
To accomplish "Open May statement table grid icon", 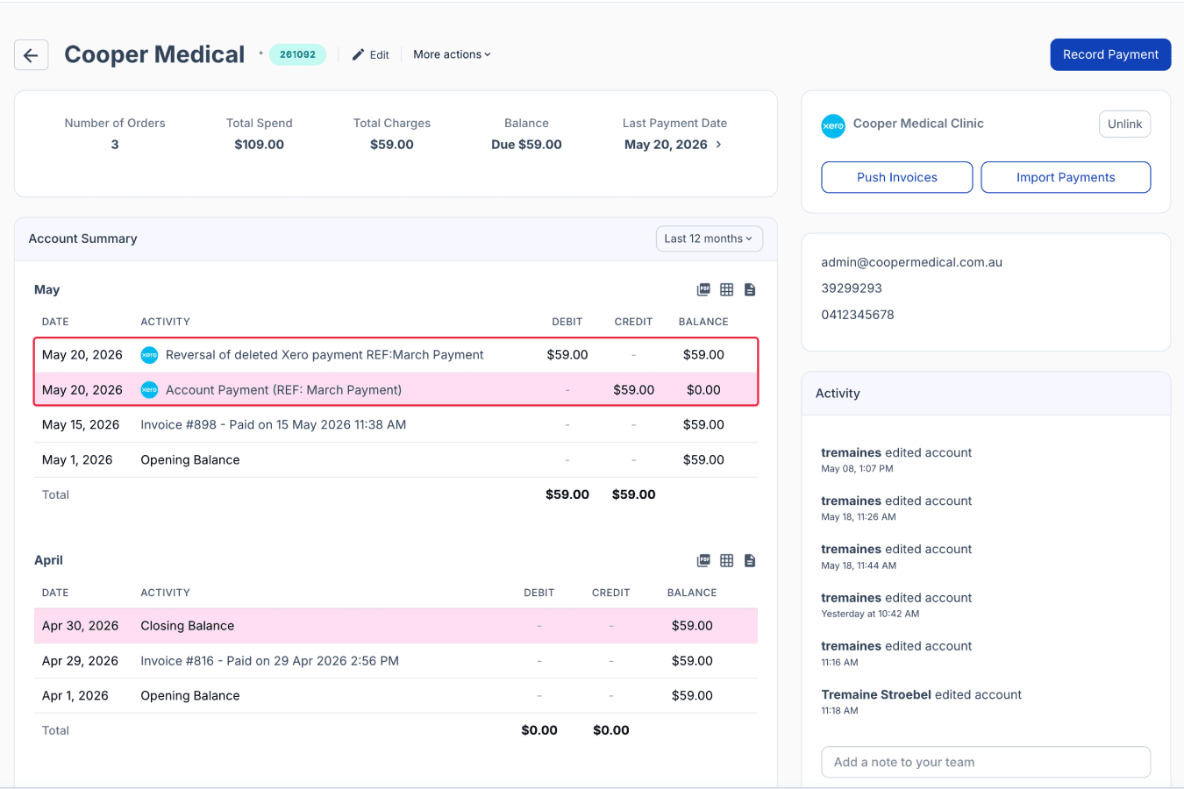I will click(727, 290).
